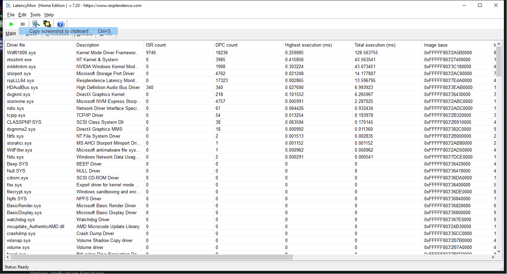
Task: Start monitoring with the green play button
Action: [x=12, y=24]
